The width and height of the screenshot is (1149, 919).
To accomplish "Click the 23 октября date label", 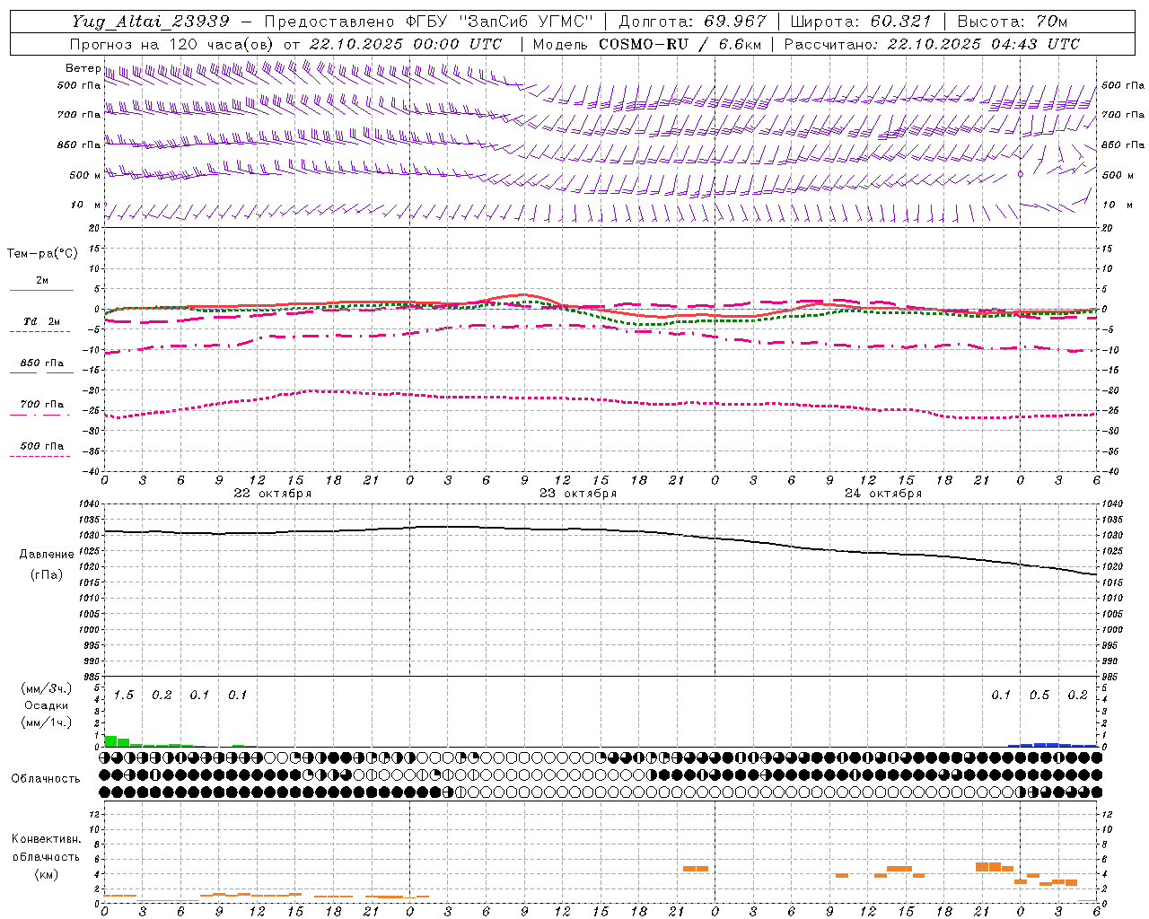I will tap(578, 494).
